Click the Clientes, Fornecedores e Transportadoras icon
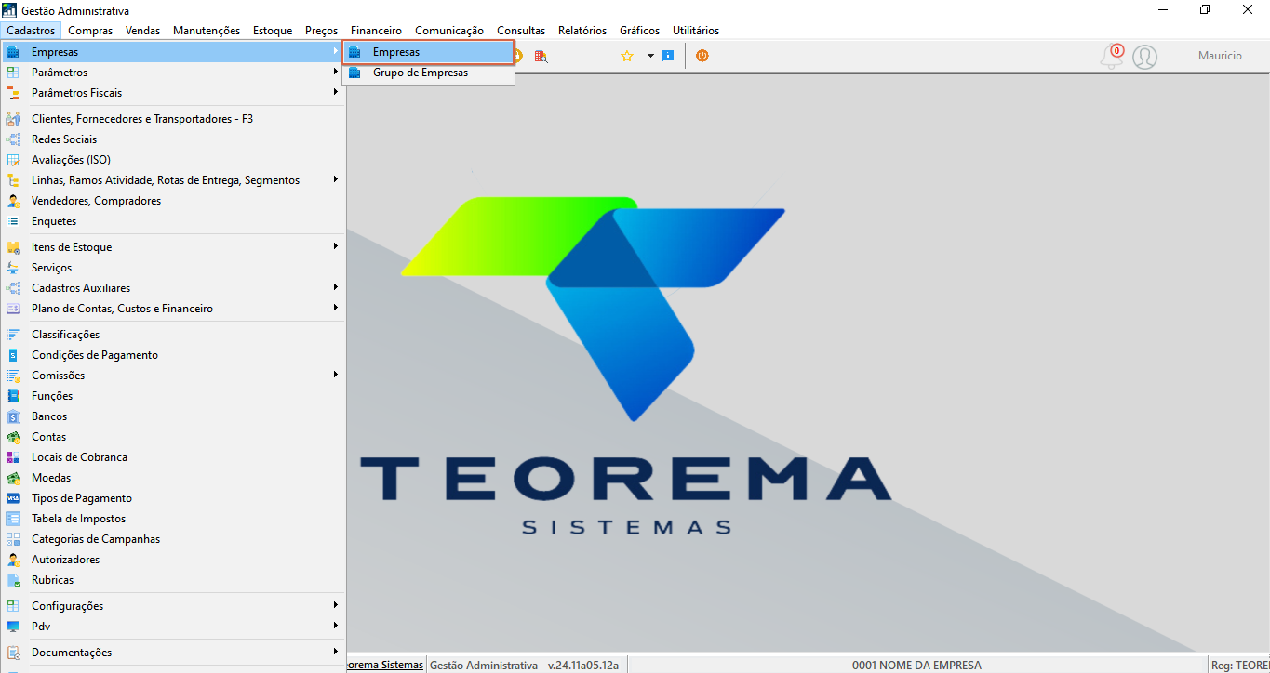The height and width of the screenshot is (673, 1270). point(13,119)
